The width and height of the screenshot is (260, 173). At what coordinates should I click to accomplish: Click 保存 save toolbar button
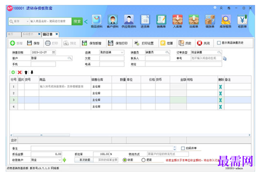[33, 43]
